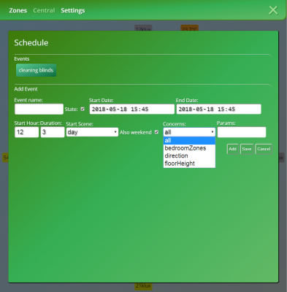Click the Save button
Viewport: 287px width, 292px height.
(x=247, y=149)
